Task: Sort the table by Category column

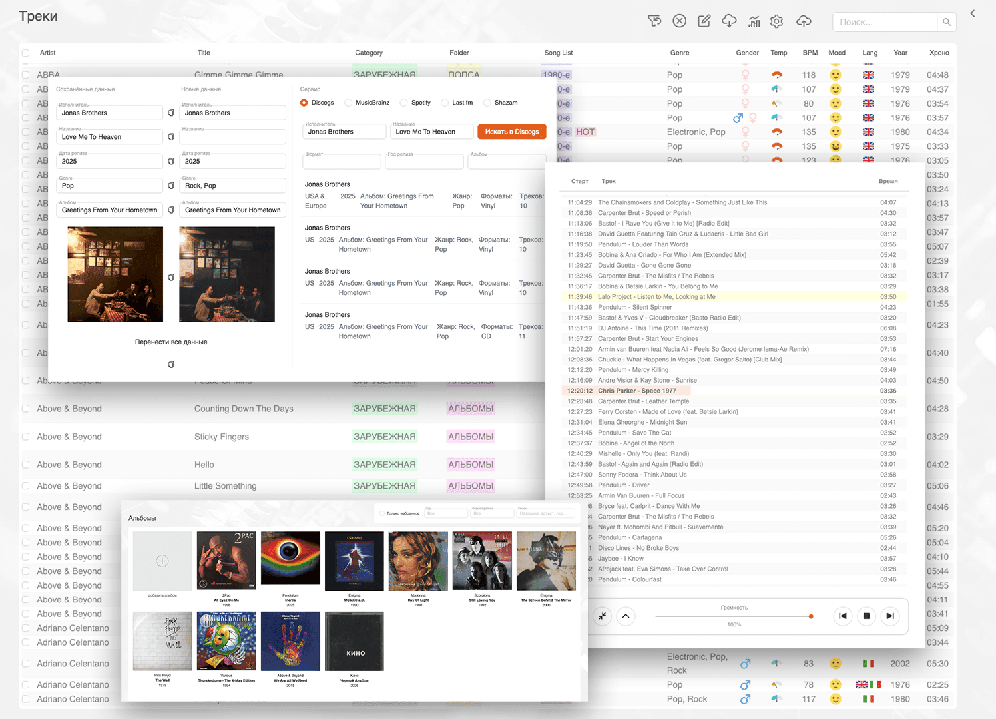Action: (369, 53)
